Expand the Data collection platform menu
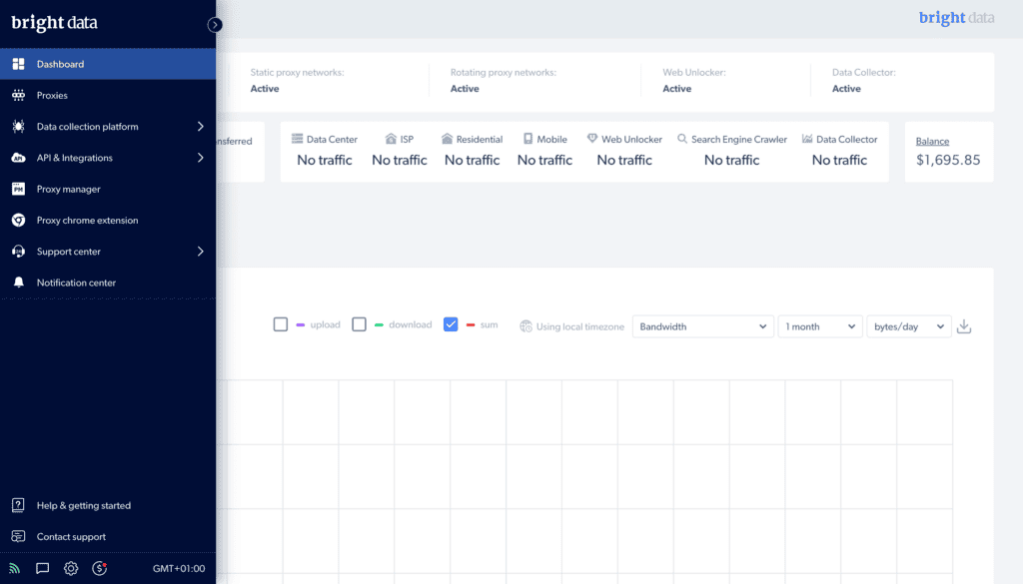The height and width of the screenshot is (584, 1023). click(86, 126)
